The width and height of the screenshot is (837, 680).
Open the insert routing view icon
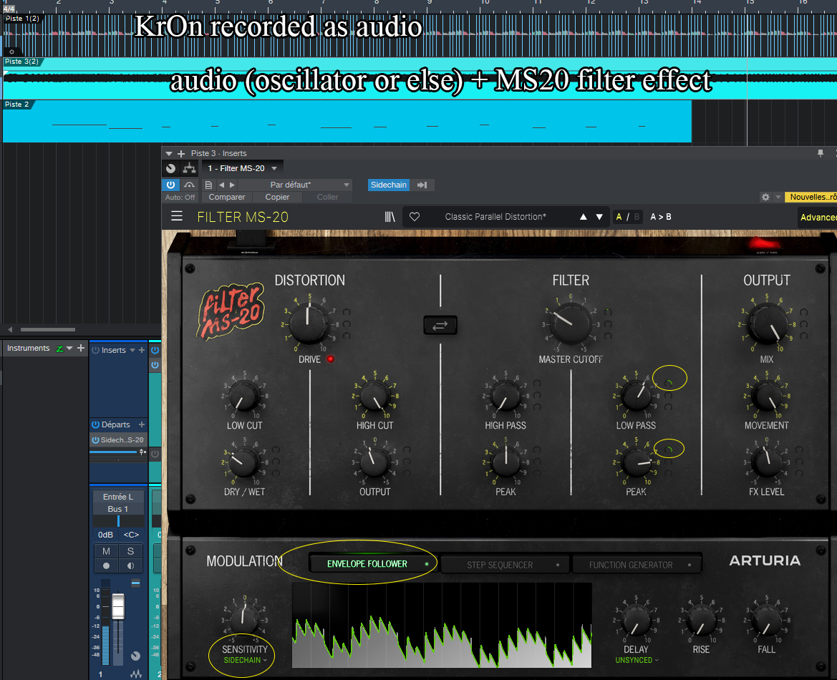(x=189, y=168)
